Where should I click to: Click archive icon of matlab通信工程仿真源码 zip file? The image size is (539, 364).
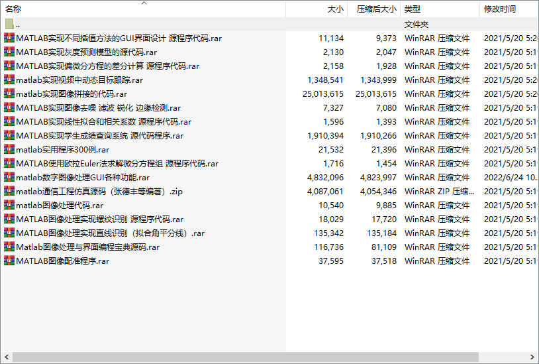click(x=9, y=192)
